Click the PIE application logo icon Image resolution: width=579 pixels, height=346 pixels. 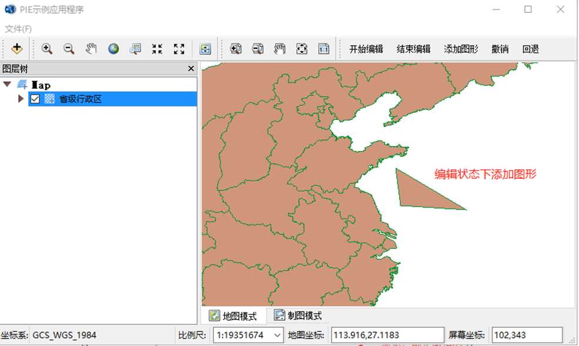10,9
